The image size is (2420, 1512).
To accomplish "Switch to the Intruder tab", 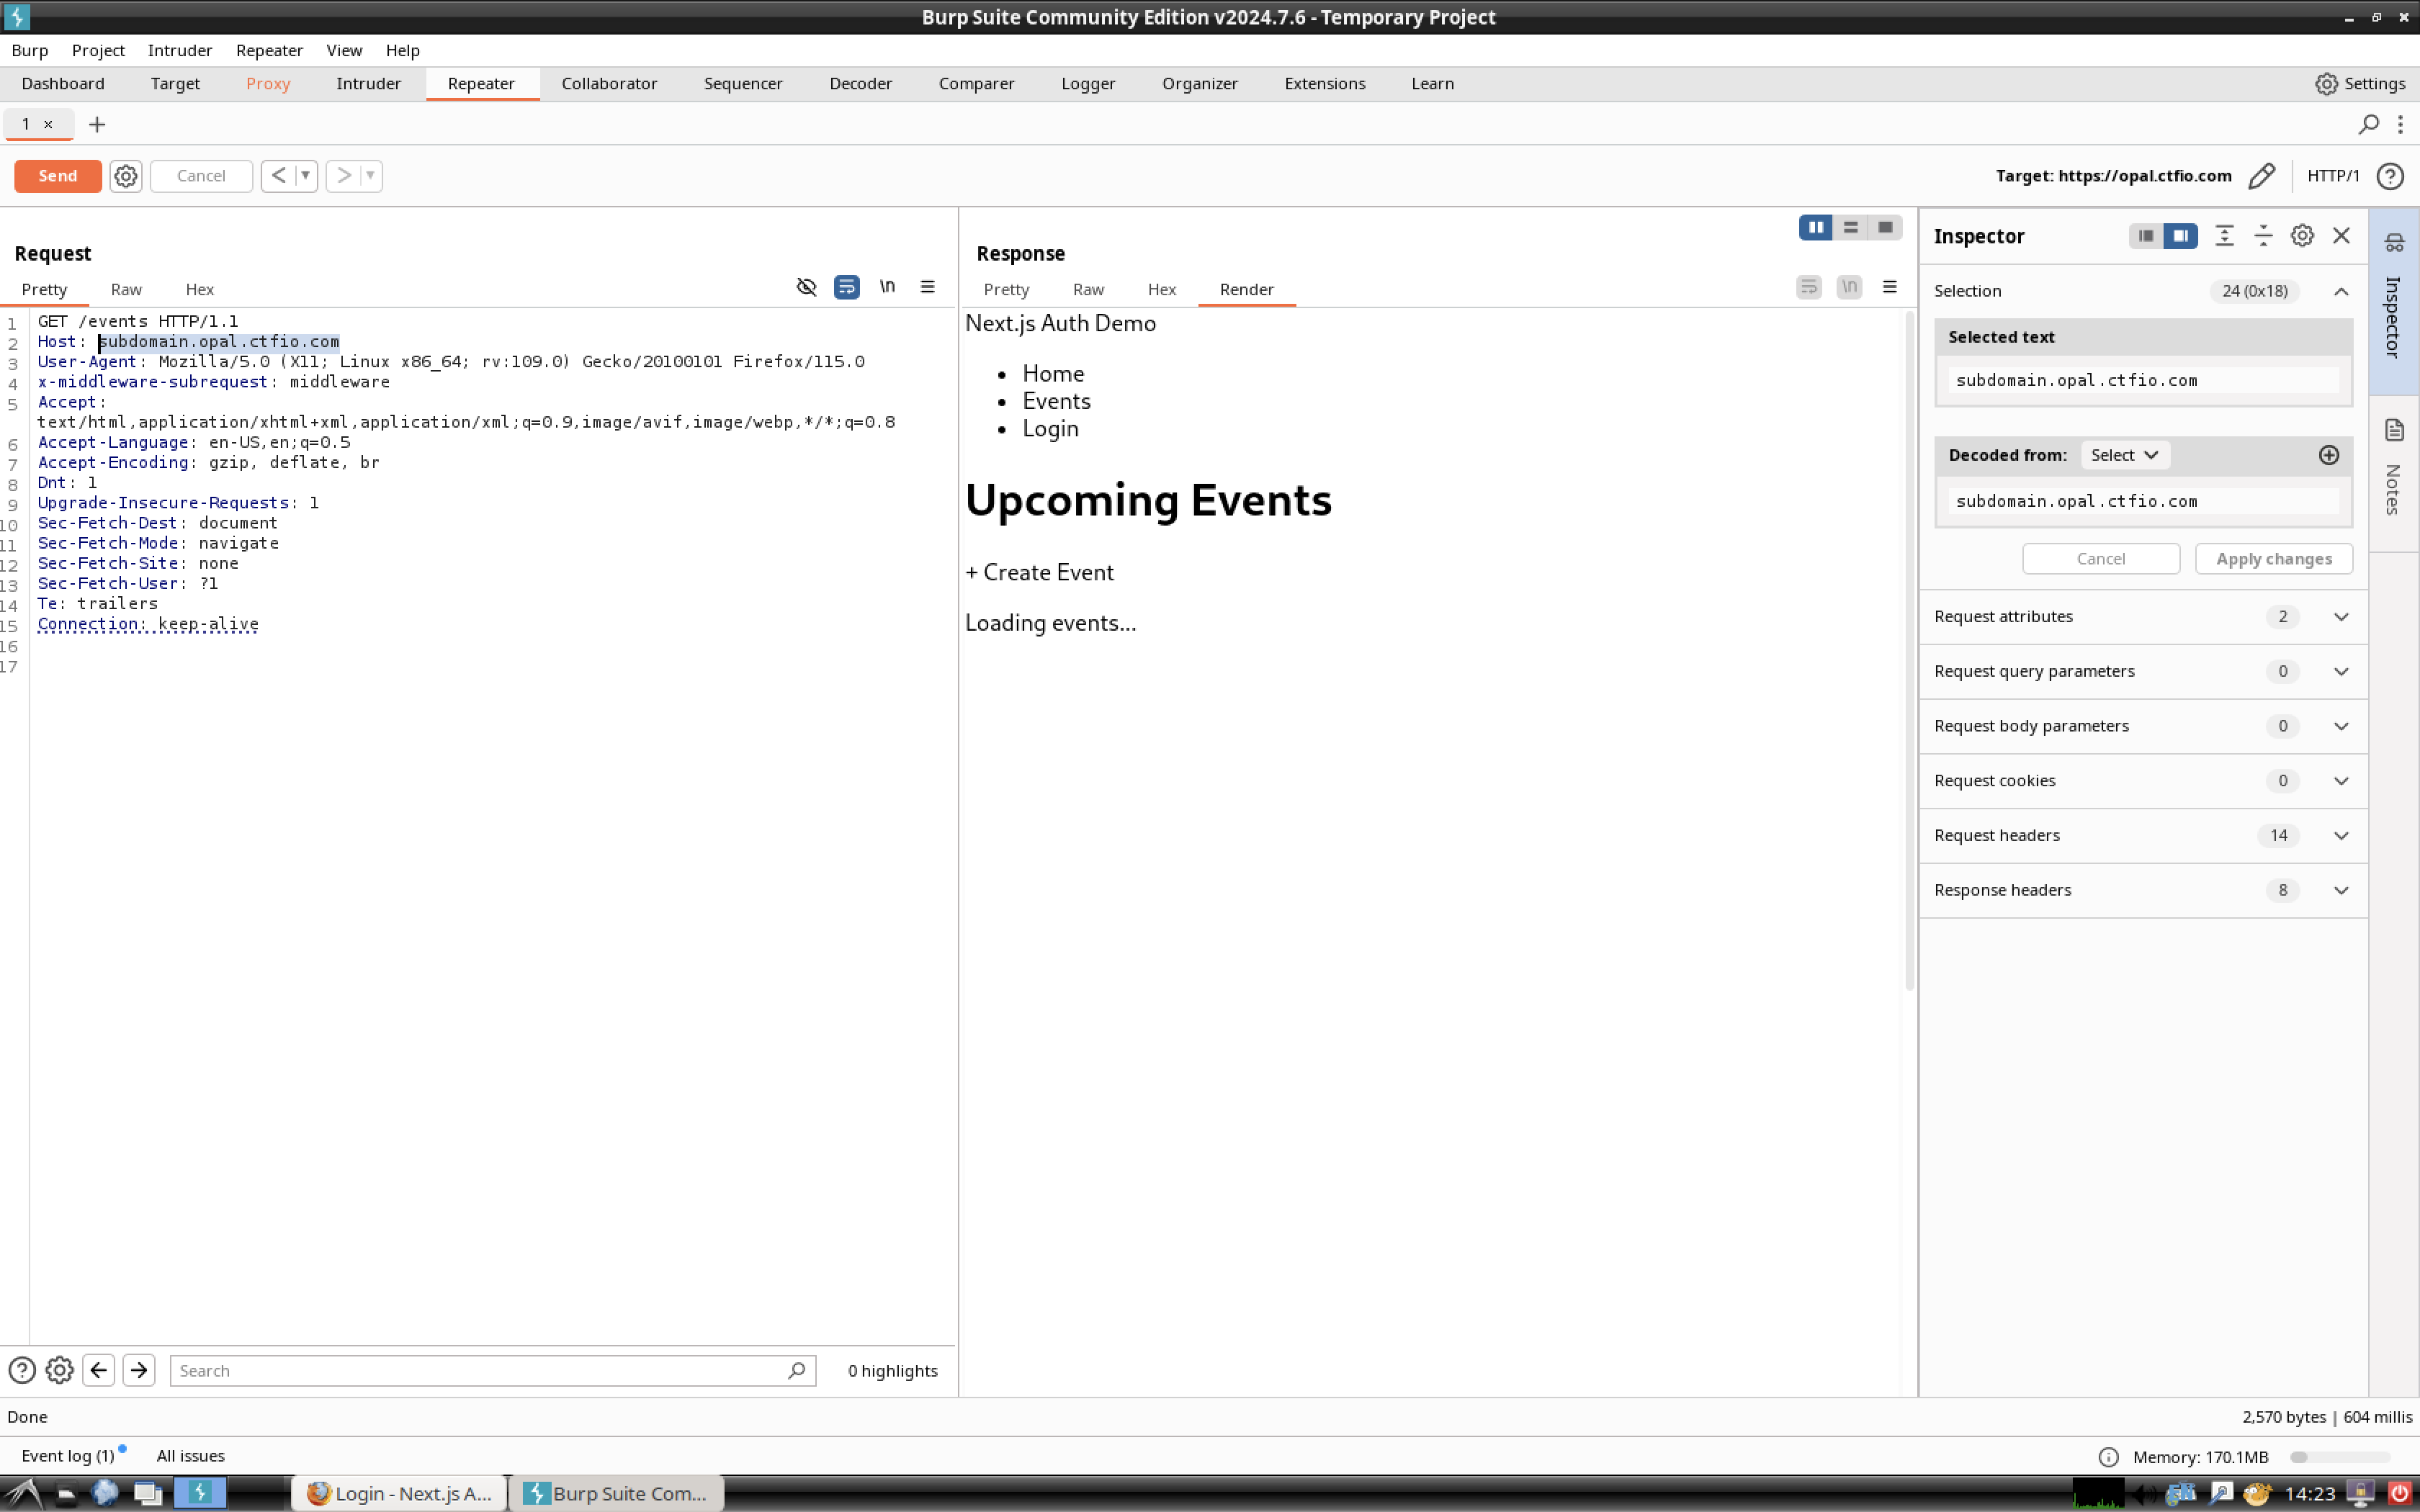I will point(368,84).
